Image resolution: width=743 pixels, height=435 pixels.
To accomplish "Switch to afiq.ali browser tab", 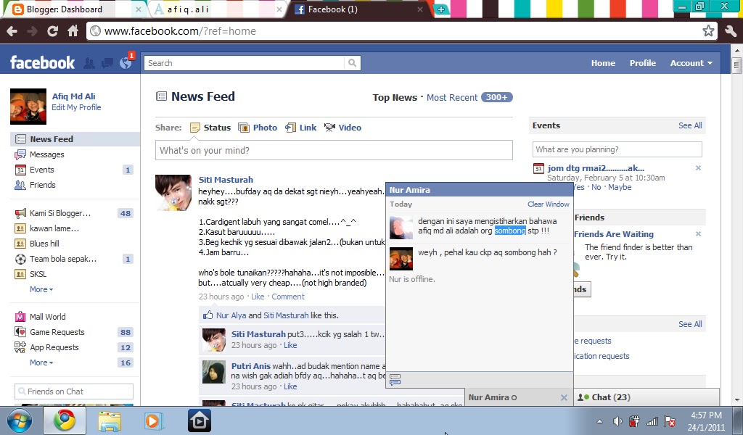I will [x=216, y=9].
